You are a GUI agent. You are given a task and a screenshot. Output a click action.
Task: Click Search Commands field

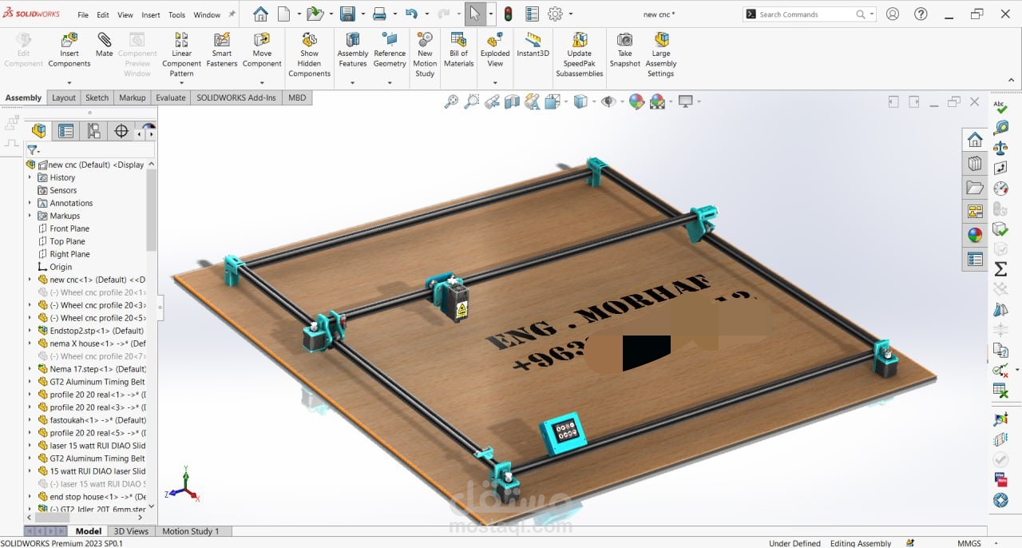[x=808, y=14]
